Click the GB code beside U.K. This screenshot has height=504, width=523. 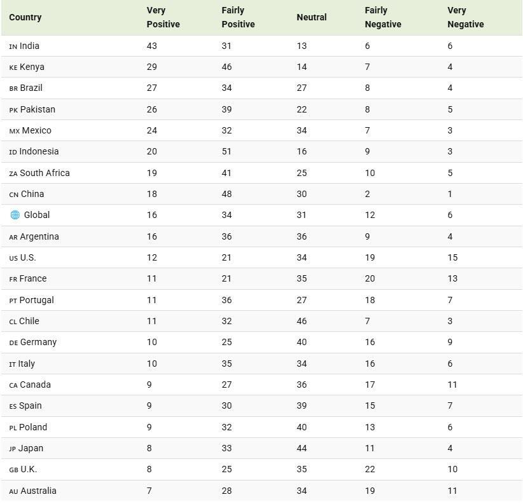point(13,470)
